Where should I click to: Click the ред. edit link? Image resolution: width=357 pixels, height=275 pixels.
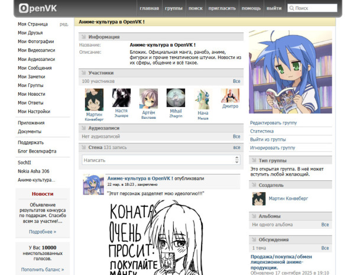(64, 24)
